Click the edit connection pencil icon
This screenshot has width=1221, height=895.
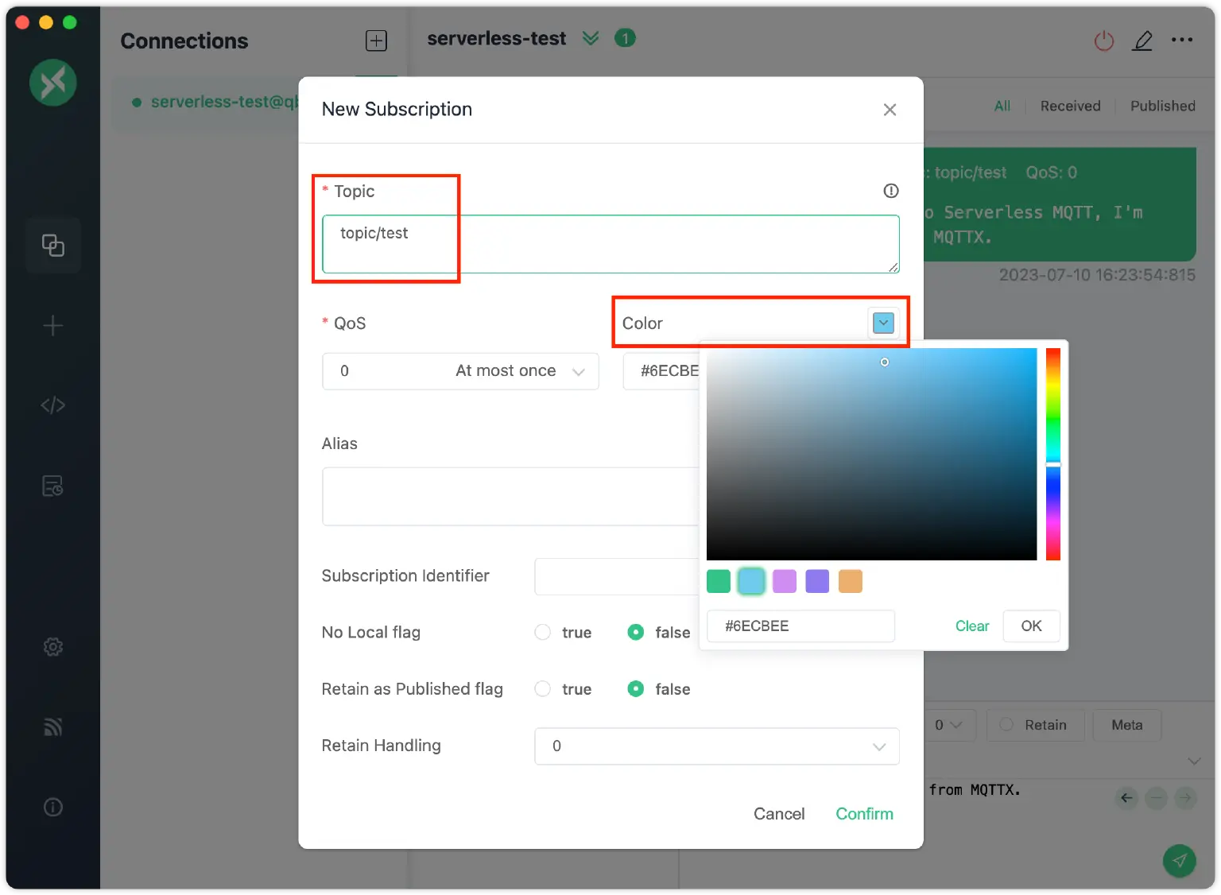point(1142,41)
